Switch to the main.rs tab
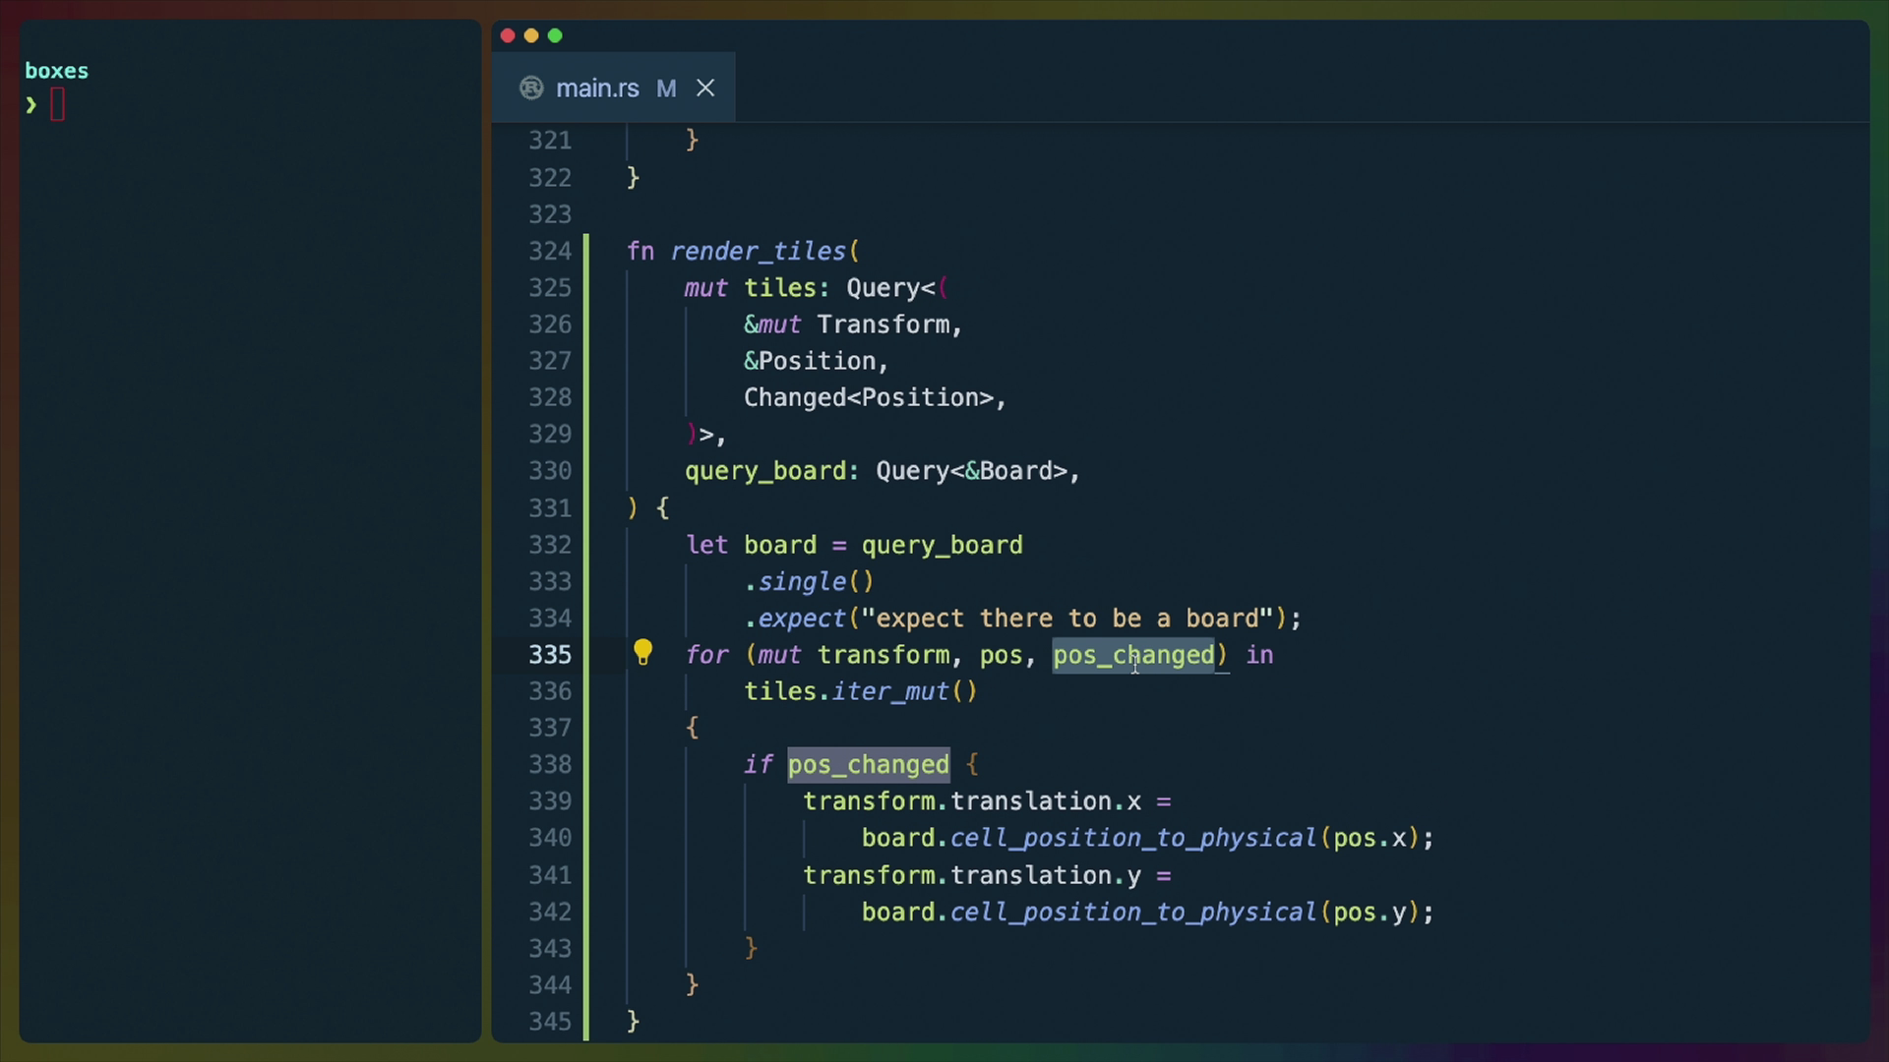Screen dimensions: 1889x1062 tap(597, 88)
